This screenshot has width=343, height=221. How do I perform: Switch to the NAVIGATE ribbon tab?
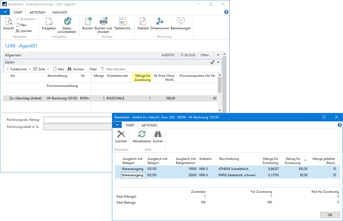(60, 12)
